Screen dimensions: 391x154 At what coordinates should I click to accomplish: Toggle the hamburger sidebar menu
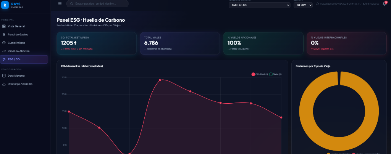[60, 4]
